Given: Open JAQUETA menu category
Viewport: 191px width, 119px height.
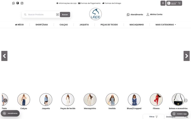Looking at the screenshot, I should (x=84, y=25).
